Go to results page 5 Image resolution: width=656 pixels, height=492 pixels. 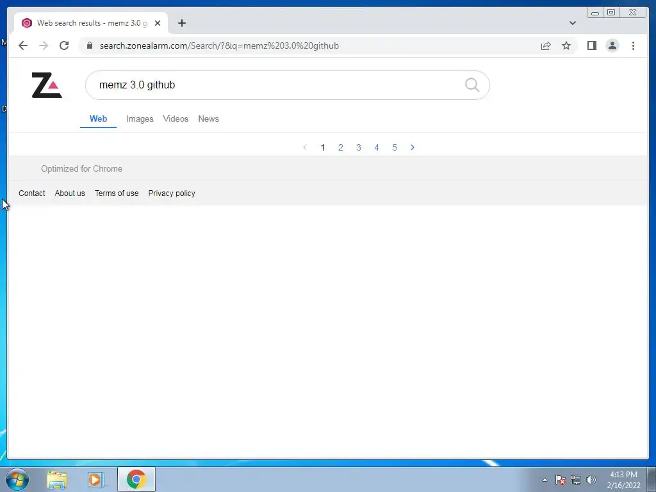(395, 147)
